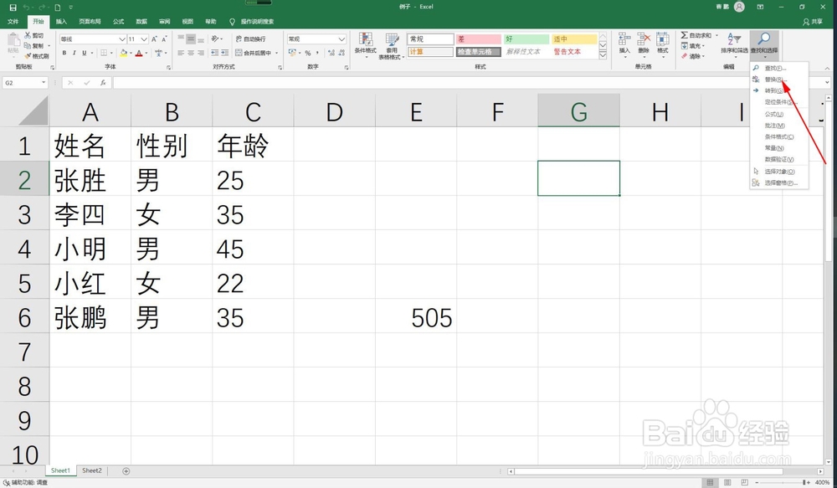Click the percent style icon
This screenshot has width=837, height=488.
click(x=307, y=52)
